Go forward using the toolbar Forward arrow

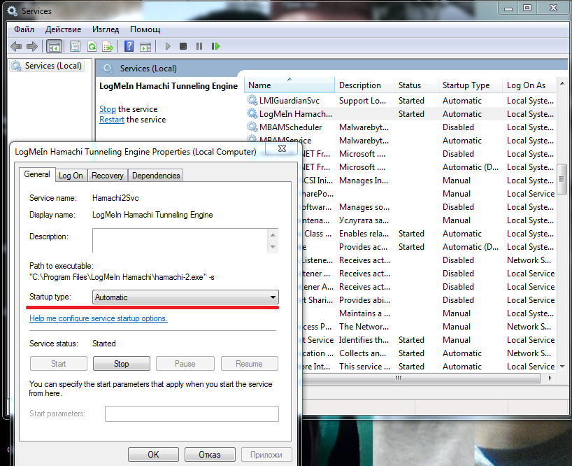click(32, 46)
